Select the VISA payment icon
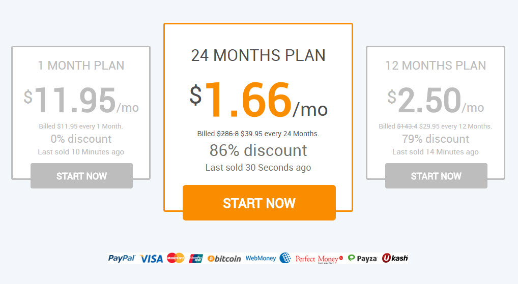The width and height of the screenshot is (518, 284). click(152, 259)
